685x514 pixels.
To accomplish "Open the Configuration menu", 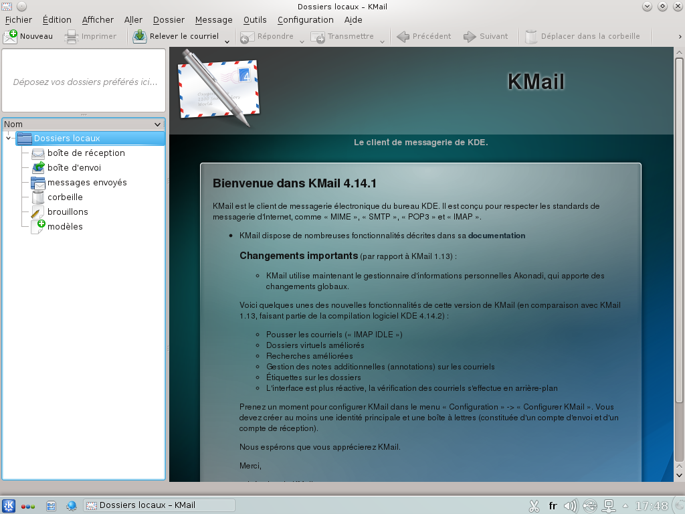I will pyautogui.click(x=305, y=19).
